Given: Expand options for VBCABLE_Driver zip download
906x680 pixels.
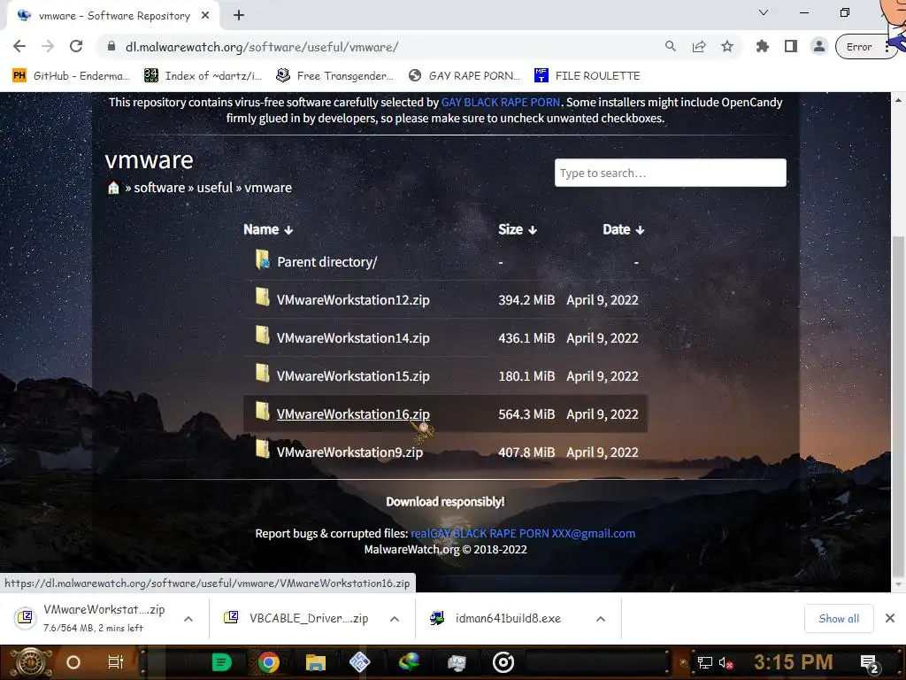Looking at the screenshot, I should pos(395,619).
